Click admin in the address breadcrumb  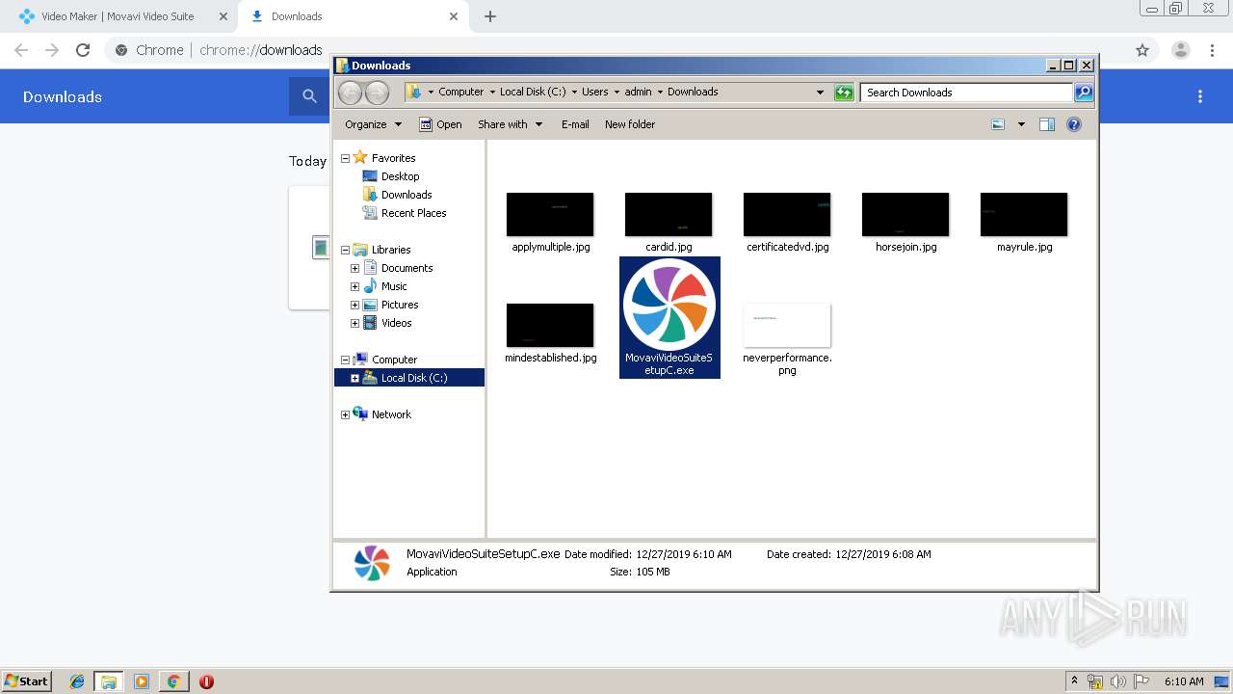coord(638,93)
